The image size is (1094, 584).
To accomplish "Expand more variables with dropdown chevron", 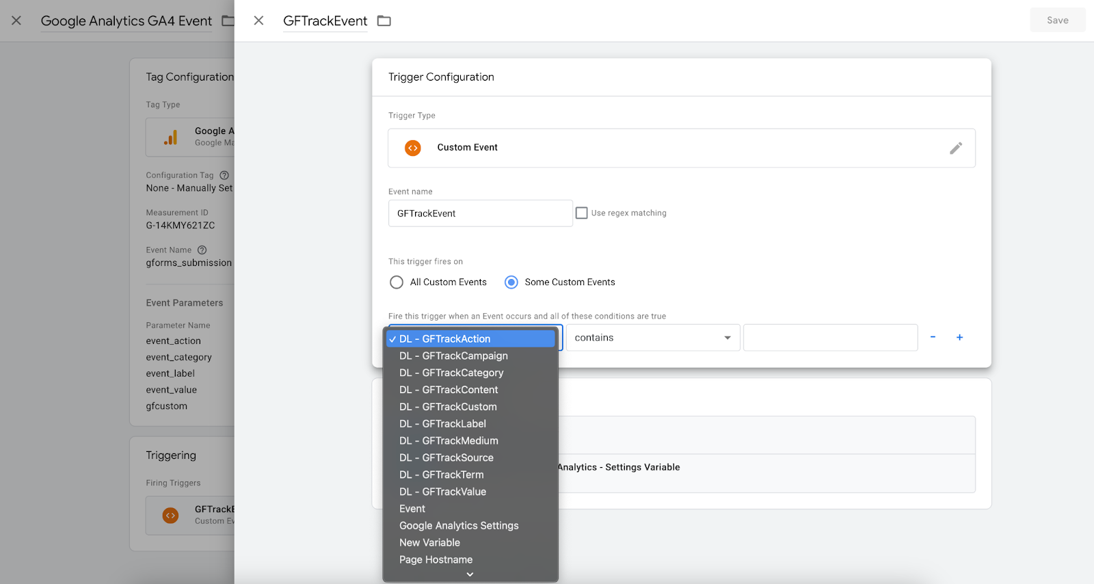I will pyautogui.click(x=470, y=574).
